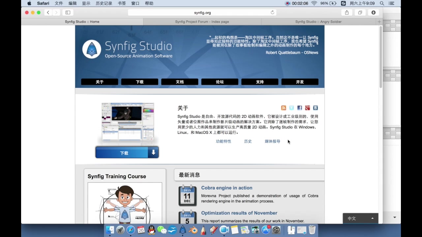The height and width of the screenshot is (237, 422).
Task: Show all tabs overview button
Action: point(360,13)
